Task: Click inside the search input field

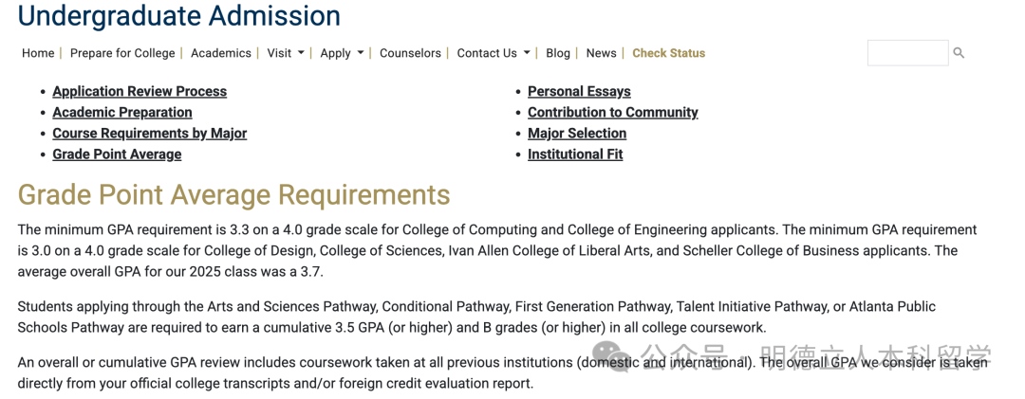Action: tap(907, 53)
